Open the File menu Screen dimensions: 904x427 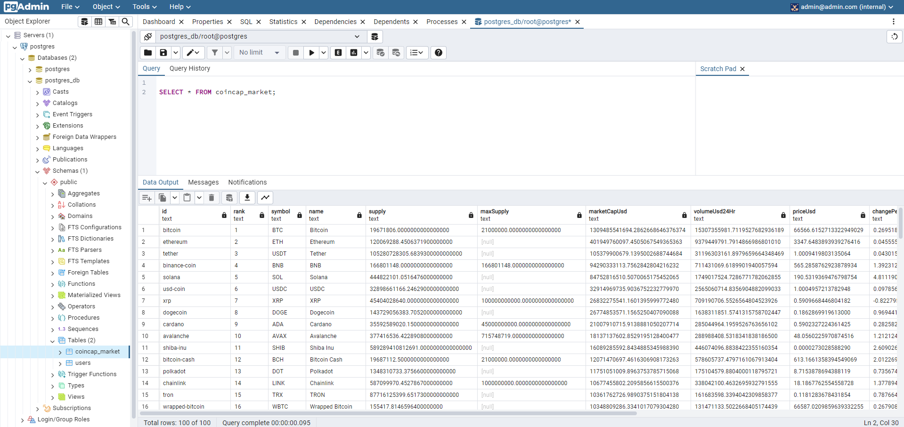[70, 7]
